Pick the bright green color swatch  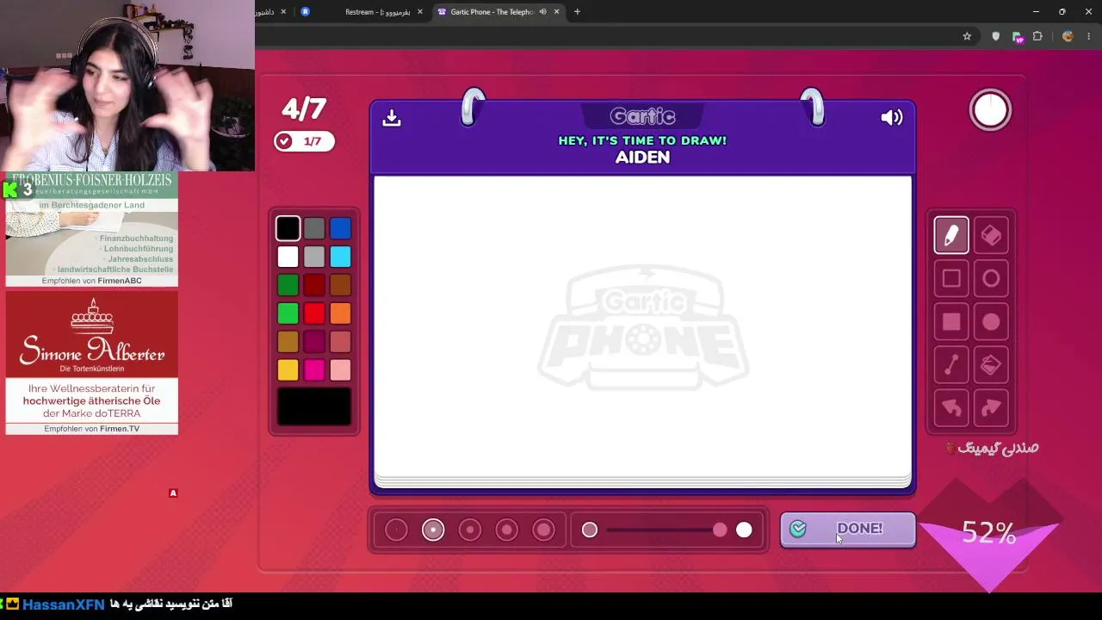pyautogui.click(x=288, y=313)
